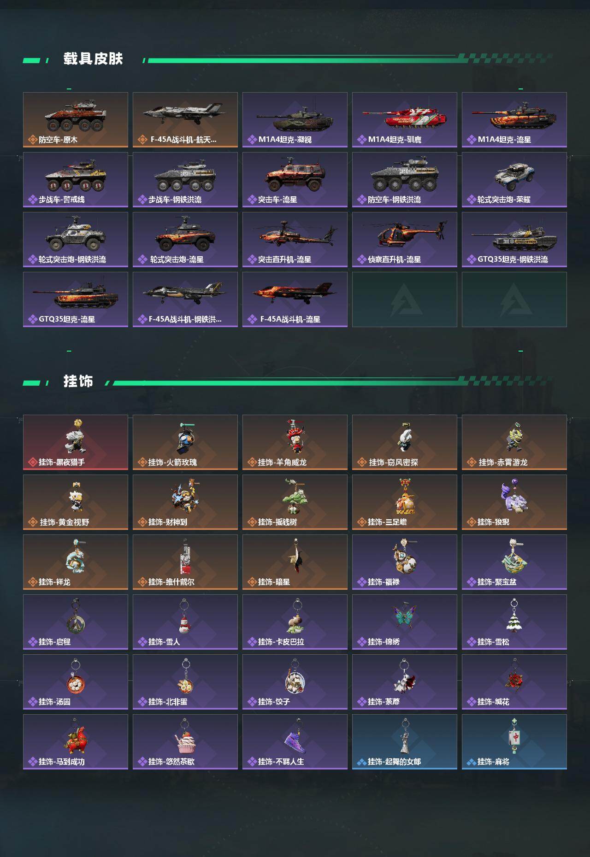Choose the M1A4坦克-凝视 tank skin
This screenshot has width=590, height=857.
pyautogui.click(x=295, y=120)
